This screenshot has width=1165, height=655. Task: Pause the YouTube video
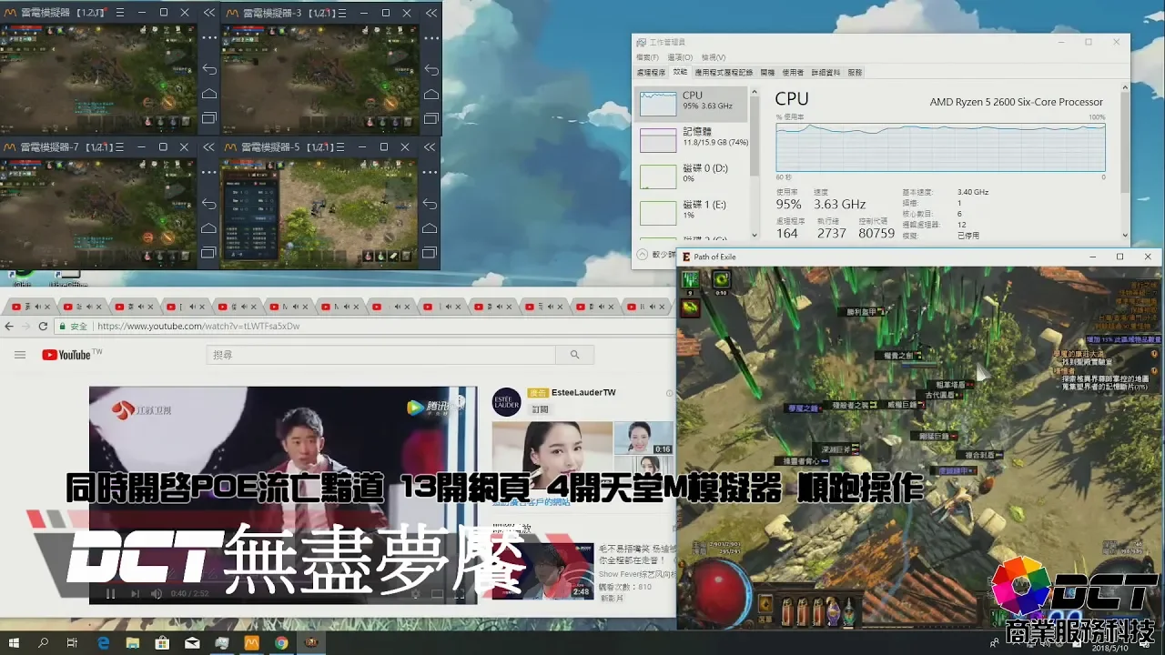pos(110,594)
